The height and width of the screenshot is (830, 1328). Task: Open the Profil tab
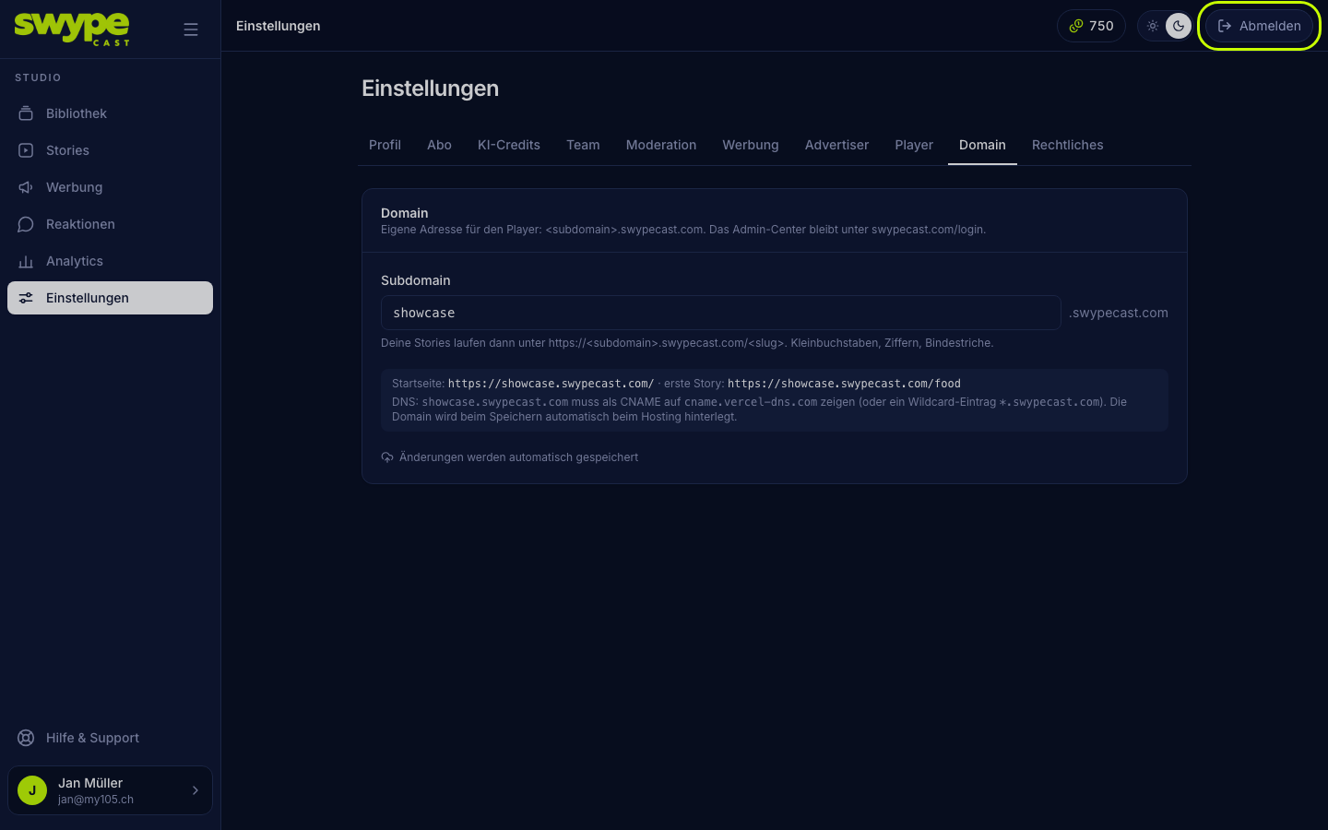click(385, 145)
